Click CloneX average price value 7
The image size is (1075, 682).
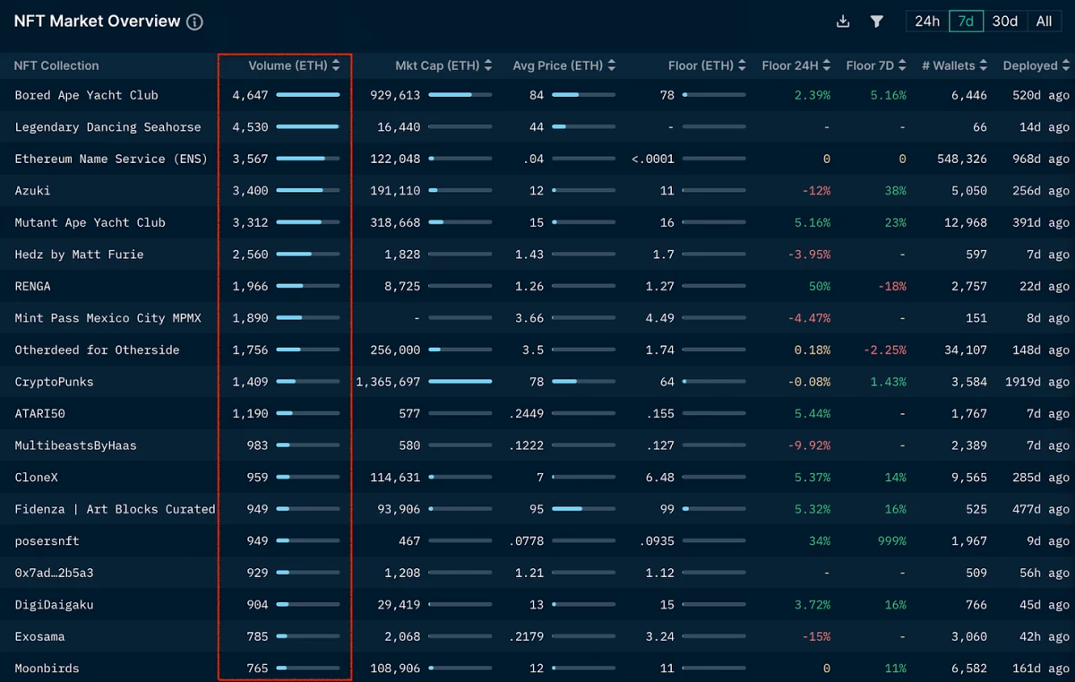[x=540, y=478]
